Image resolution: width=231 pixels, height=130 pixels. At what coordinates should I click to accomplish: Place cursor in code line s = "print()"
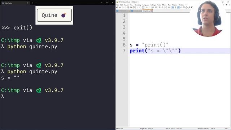149,45
